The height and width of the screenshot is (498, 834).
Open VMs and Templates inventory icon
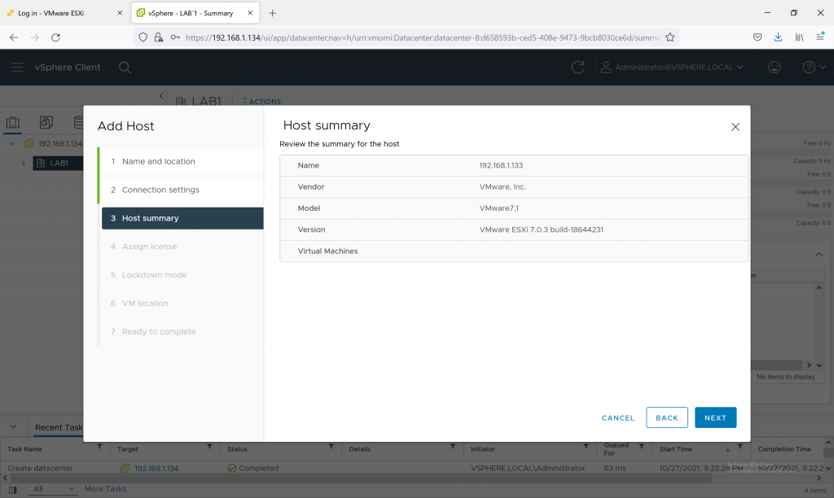(46, 123)
